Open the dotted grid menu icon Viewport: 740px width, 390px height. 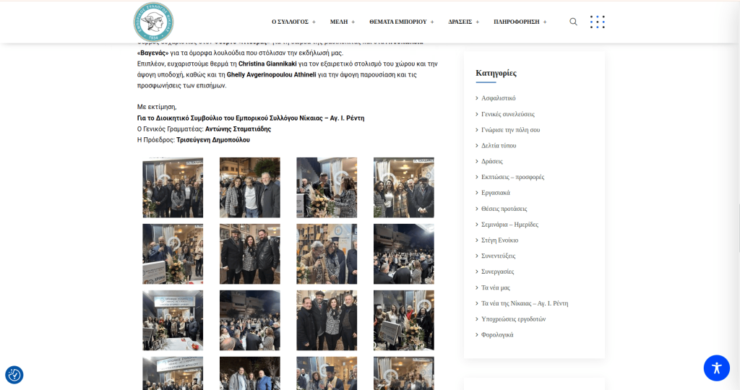pyautogui.click(x=597, y=22)
